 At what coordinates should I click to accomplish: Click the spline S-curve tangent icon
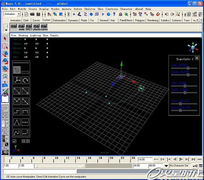[x=17, y=132]
